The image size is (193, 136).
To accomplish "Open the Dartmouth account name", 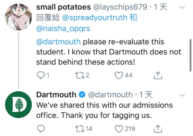I will pos(56,95).
